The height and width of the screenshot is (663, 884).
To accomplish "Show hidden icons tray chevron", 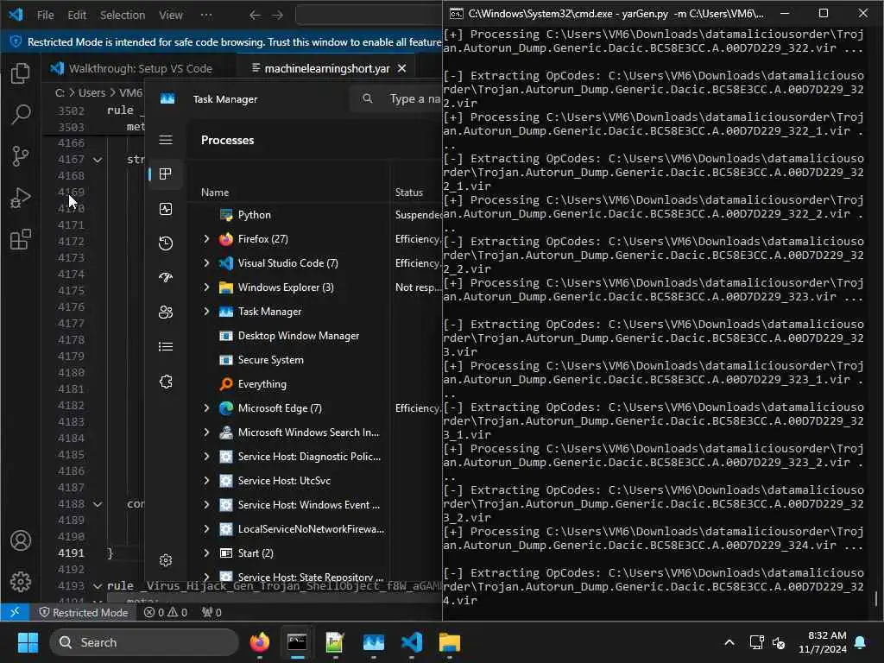I will [729, 642].
